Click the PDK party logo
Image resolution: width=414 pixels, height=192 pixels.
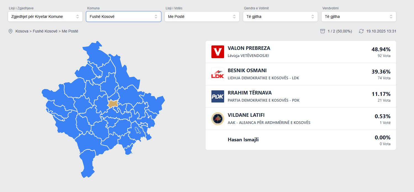[217, 96]
